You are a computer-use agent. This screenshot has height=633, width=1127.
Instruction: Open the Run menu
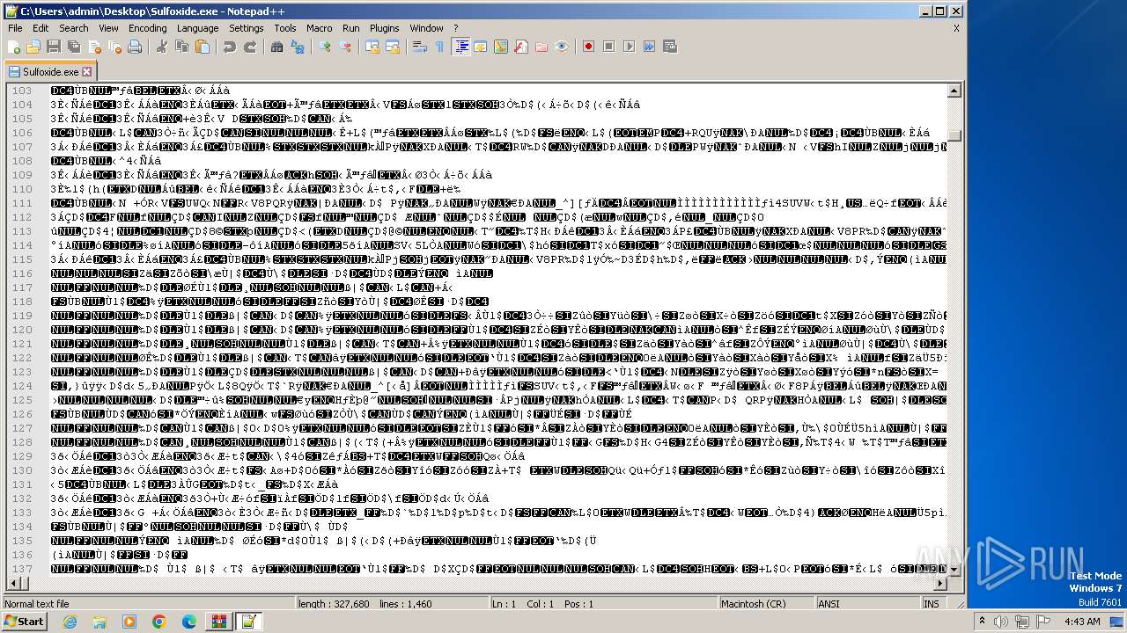coord(351,28)
